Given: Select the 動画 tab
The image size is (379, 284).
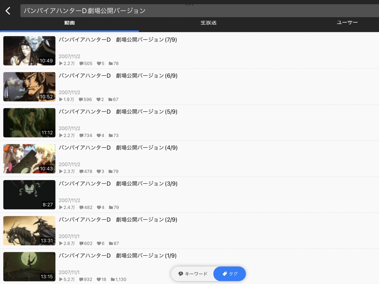Looking at the screenshot, I should coord(69,23).
